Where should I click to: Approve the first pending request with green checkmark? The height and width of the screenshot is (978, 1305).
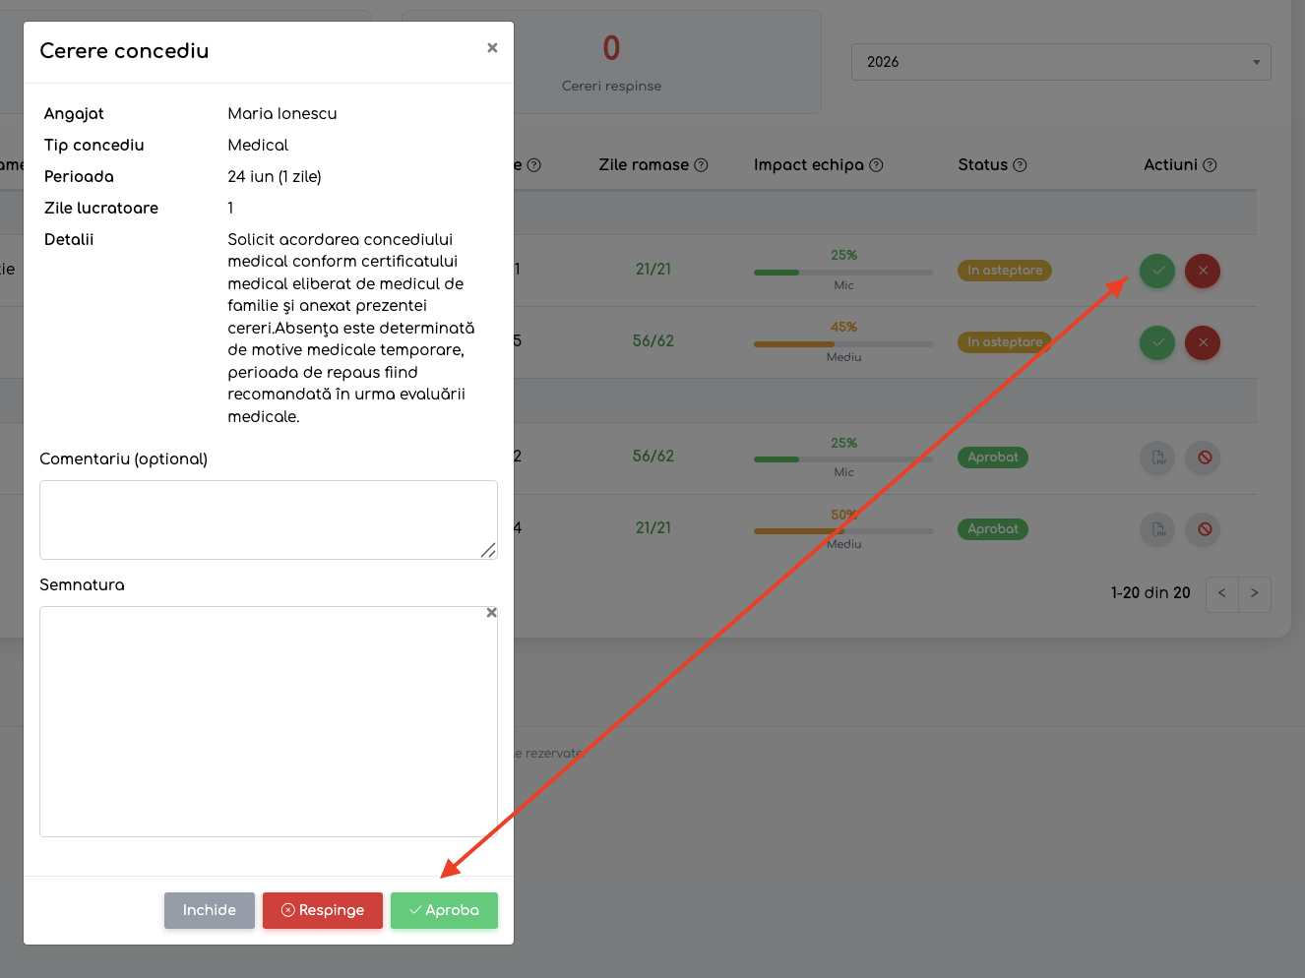click(1157, 271)
